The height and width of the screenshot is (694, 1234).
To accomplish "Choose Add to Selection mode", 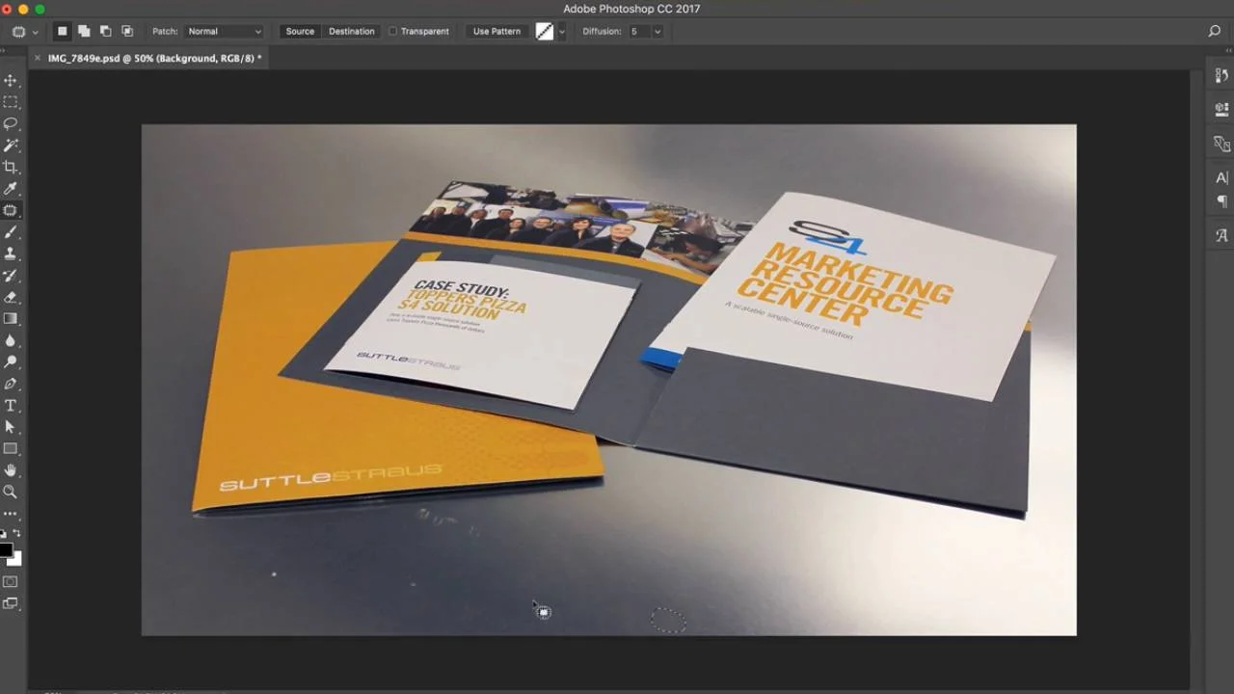I will click(84, 32).
